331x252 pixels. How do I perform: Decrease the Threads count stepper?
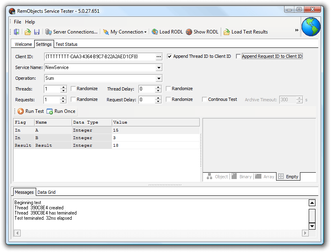(63, 91)
